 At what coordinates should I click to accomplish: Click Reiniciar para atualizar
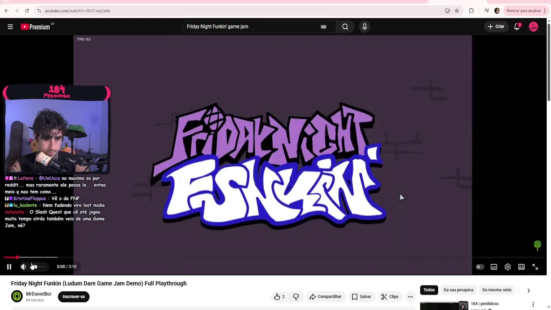coord(523,11)
